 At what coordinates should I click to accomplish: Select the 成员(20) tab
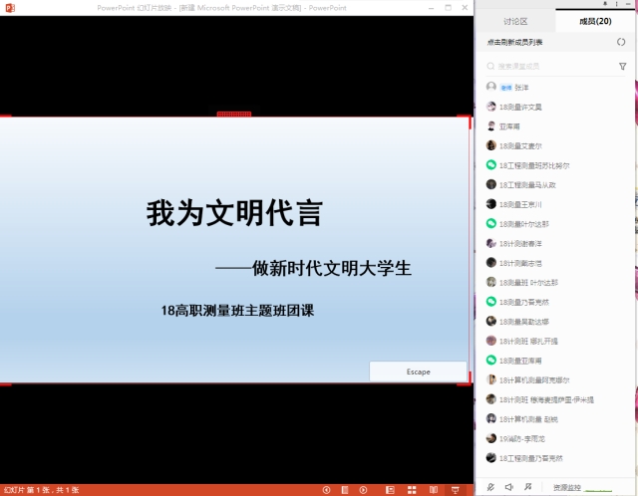pyautogui.click(x=596, y=21)
